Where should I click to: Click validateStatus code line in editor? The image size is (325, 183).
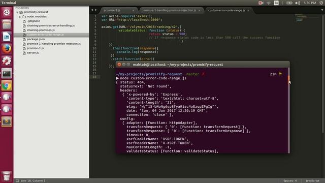(151, 30)
